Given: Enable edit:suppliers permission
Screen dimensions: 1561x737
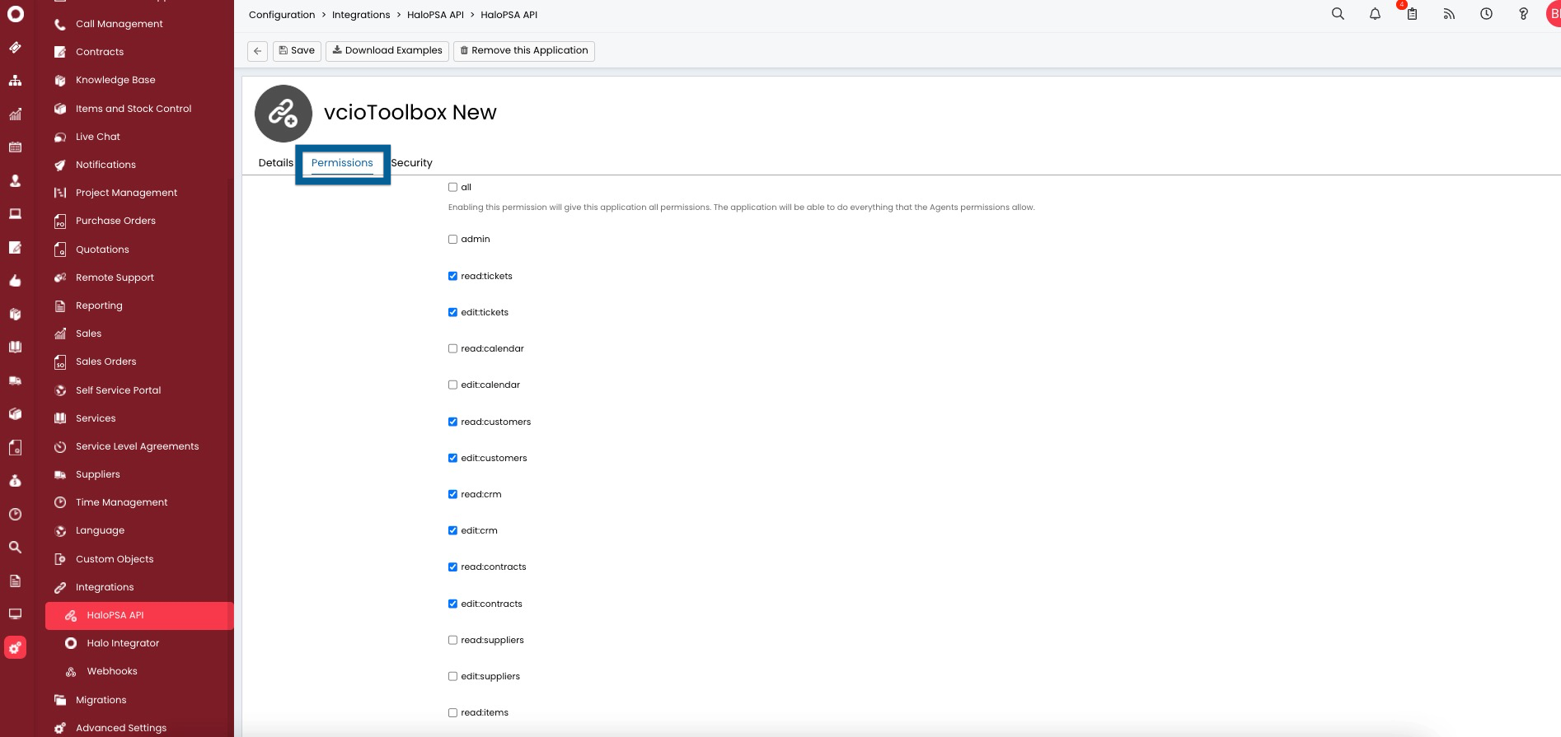Looking at the screenshot, I should (x=452, y=676).
